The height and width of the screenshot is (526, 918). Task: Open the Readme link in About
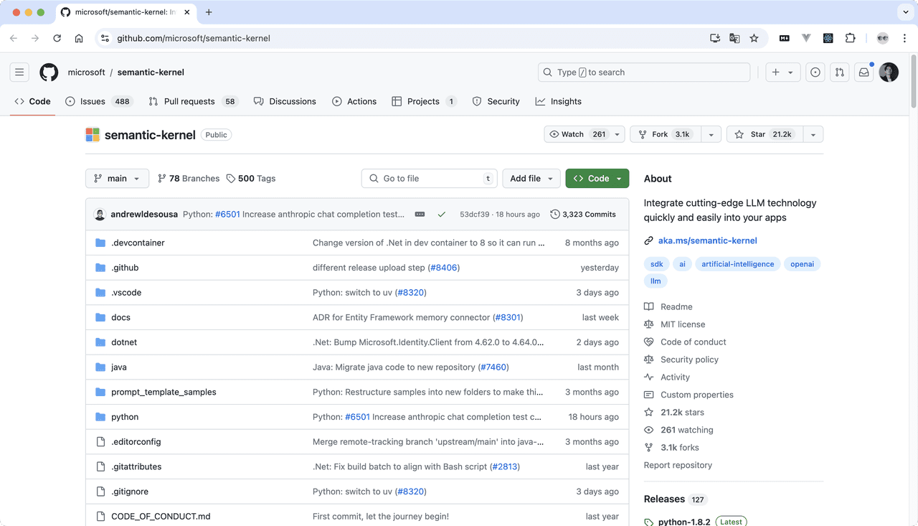676,306
